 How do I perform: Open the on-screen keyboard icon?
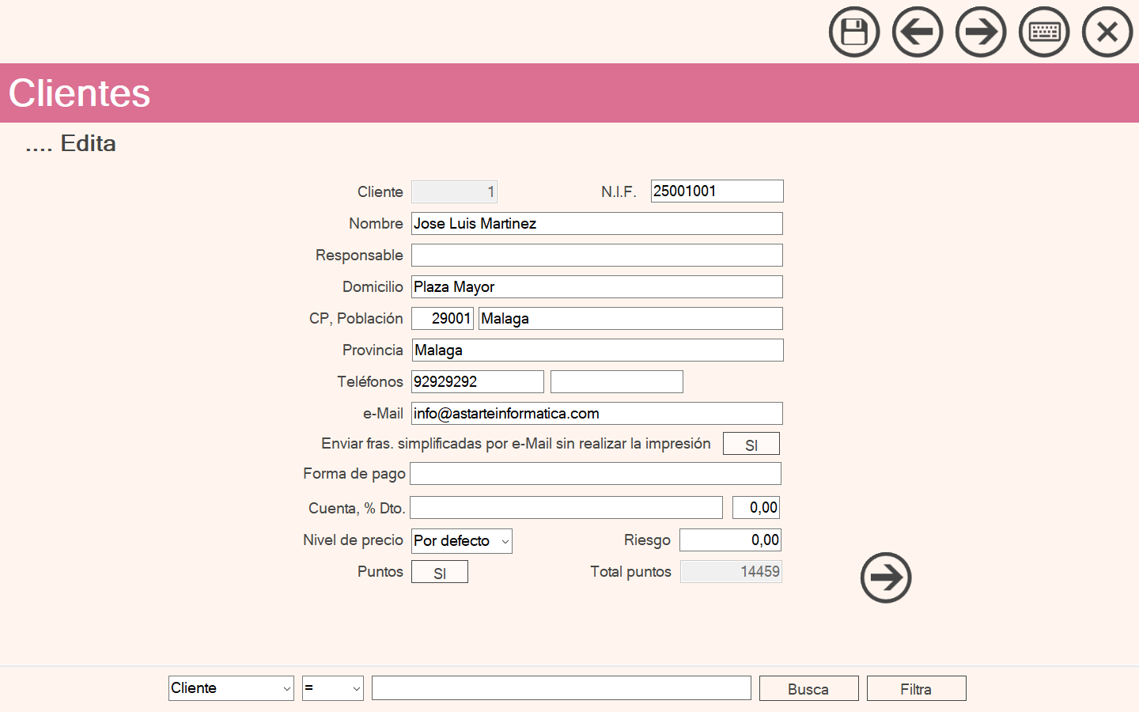coord(1043,32)
